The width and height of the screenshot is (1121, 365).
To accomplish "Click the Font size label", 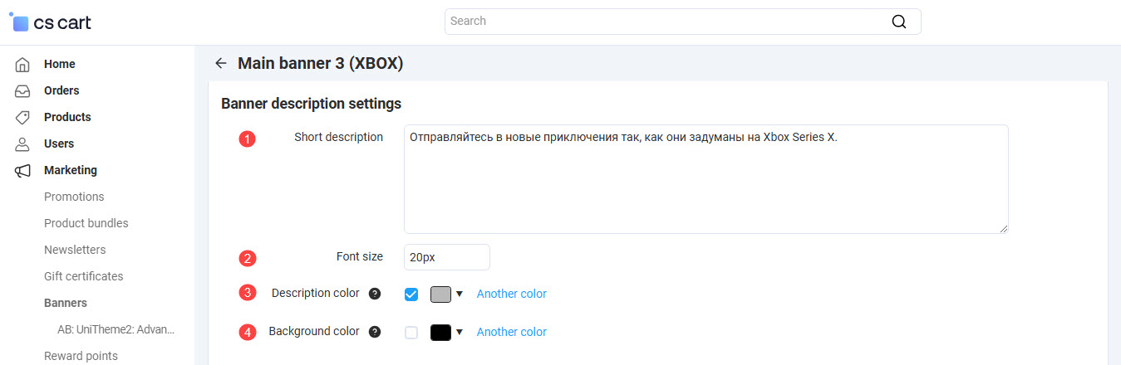I will click(x=360, y=256).
